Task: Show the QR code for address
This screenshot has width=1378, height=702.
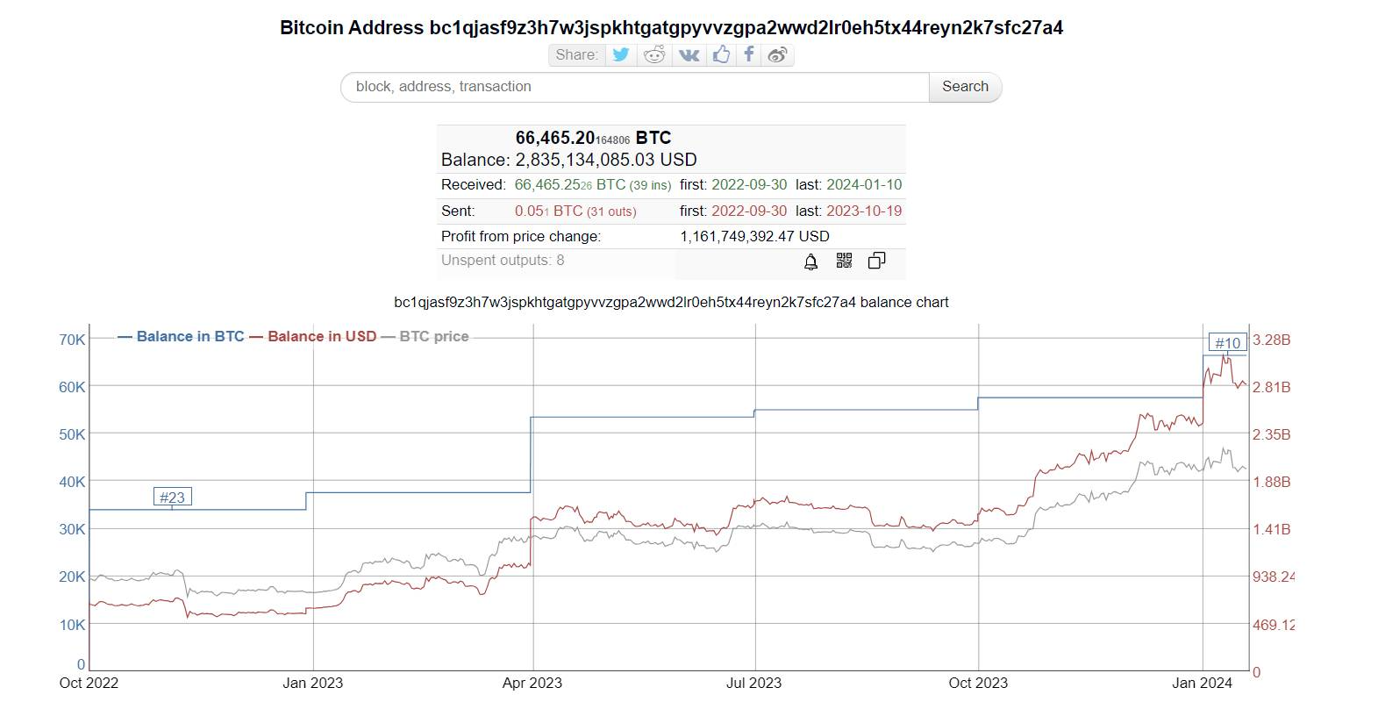Action: tap(844, 261)
